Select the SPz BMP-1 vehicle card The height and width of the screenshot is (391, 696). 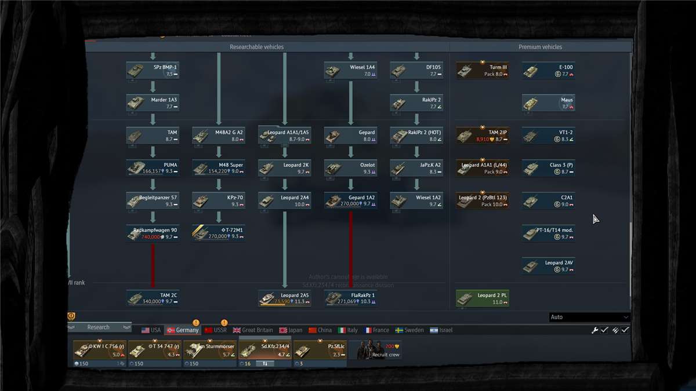click(153, 71)
